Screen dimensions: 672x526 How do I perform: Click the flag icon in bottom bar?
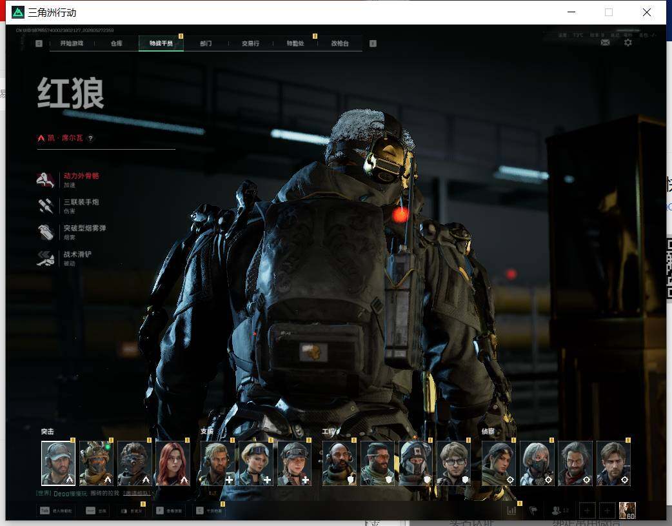[x=533, y=511]
